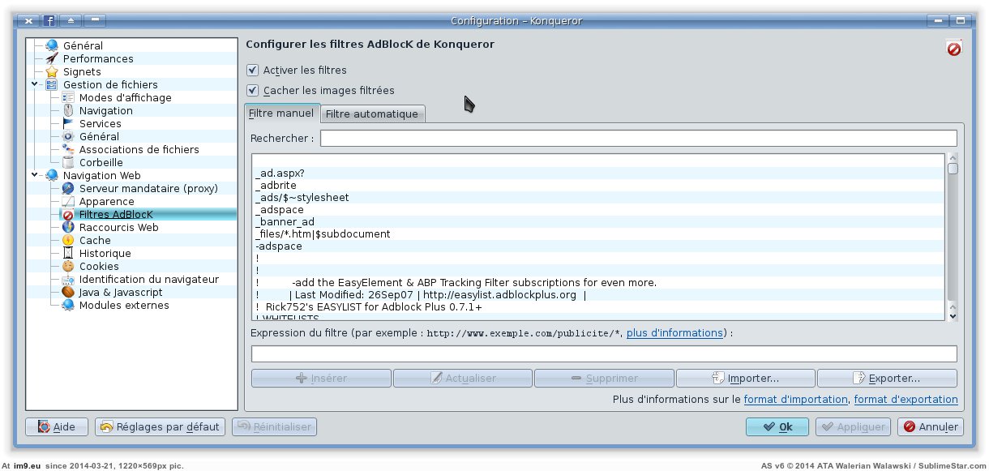Click the Serveur mandataire (proxy) icon
The image size is (989, 471).
[x=68, y=189]
